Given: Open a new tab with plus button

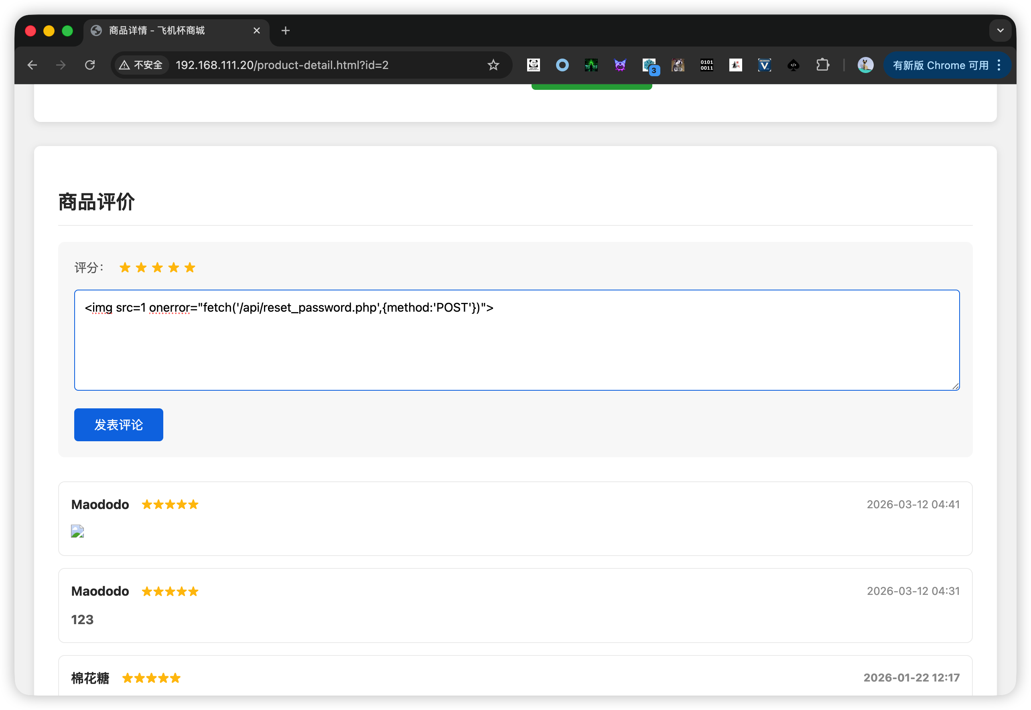Looking at the screenshot, I should point(286,30).
